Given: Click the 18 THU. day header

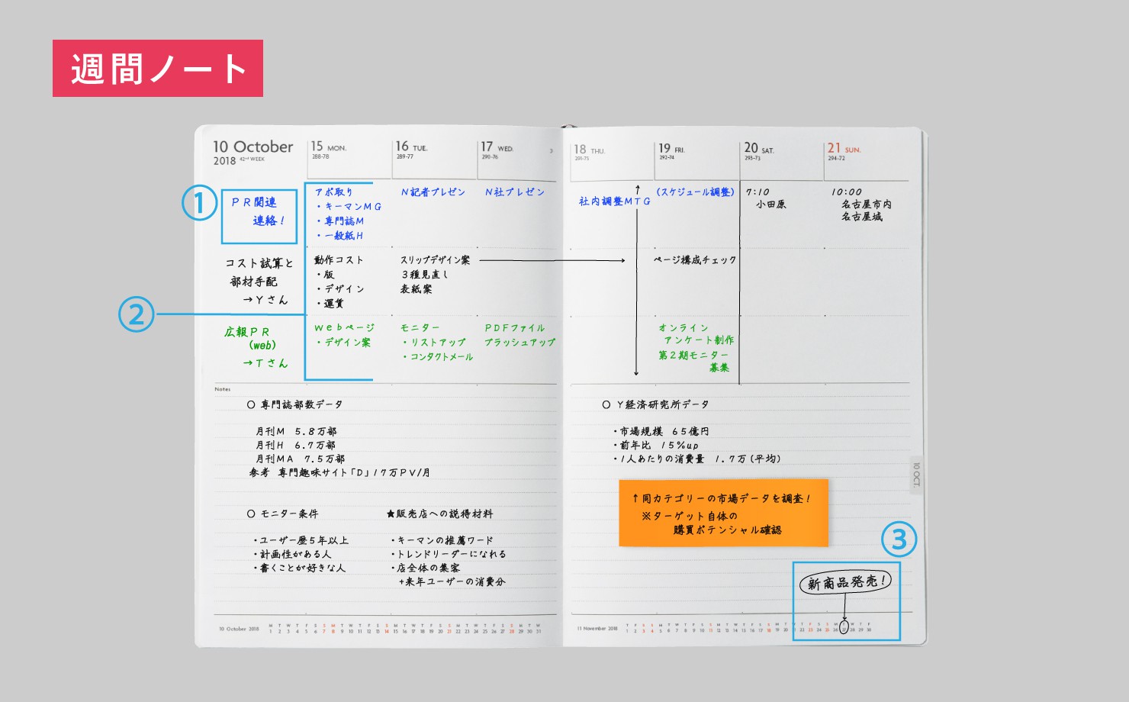Looking at the screenshot, I should 589,152.
